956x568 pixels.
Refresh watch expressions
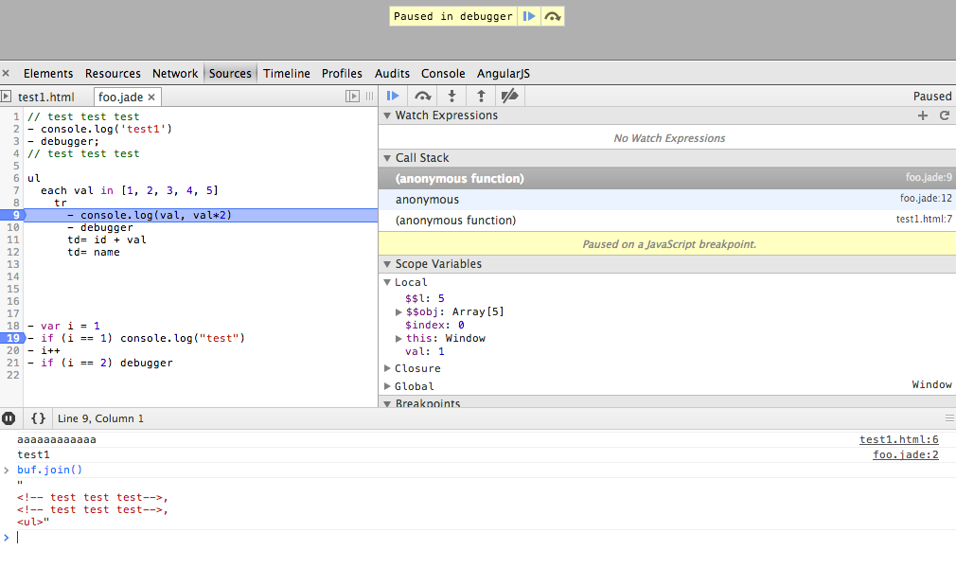945,115
